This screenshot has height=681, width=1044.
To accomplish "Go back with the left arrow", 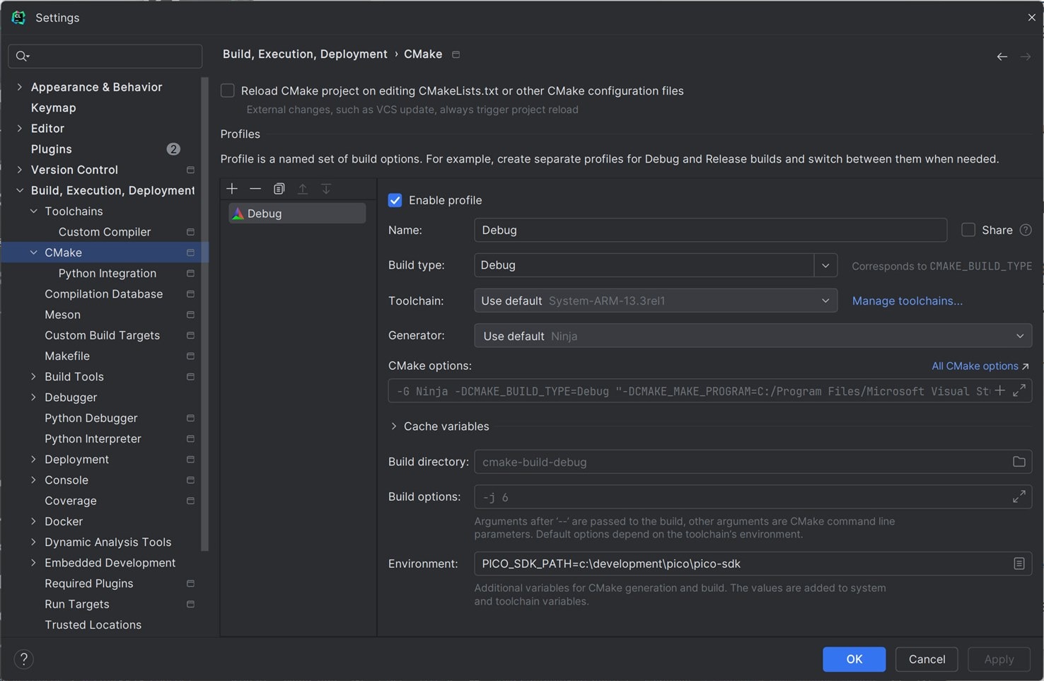I will tap(1002, 57).
